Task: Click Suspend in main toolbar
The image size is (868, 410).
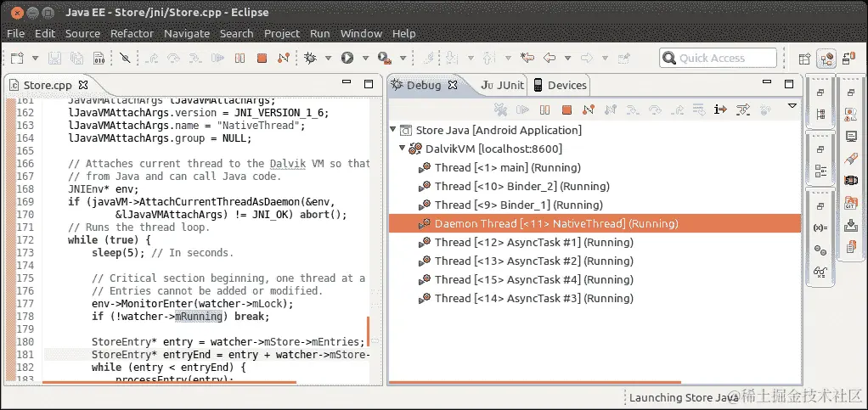Action: coord(240,58)
